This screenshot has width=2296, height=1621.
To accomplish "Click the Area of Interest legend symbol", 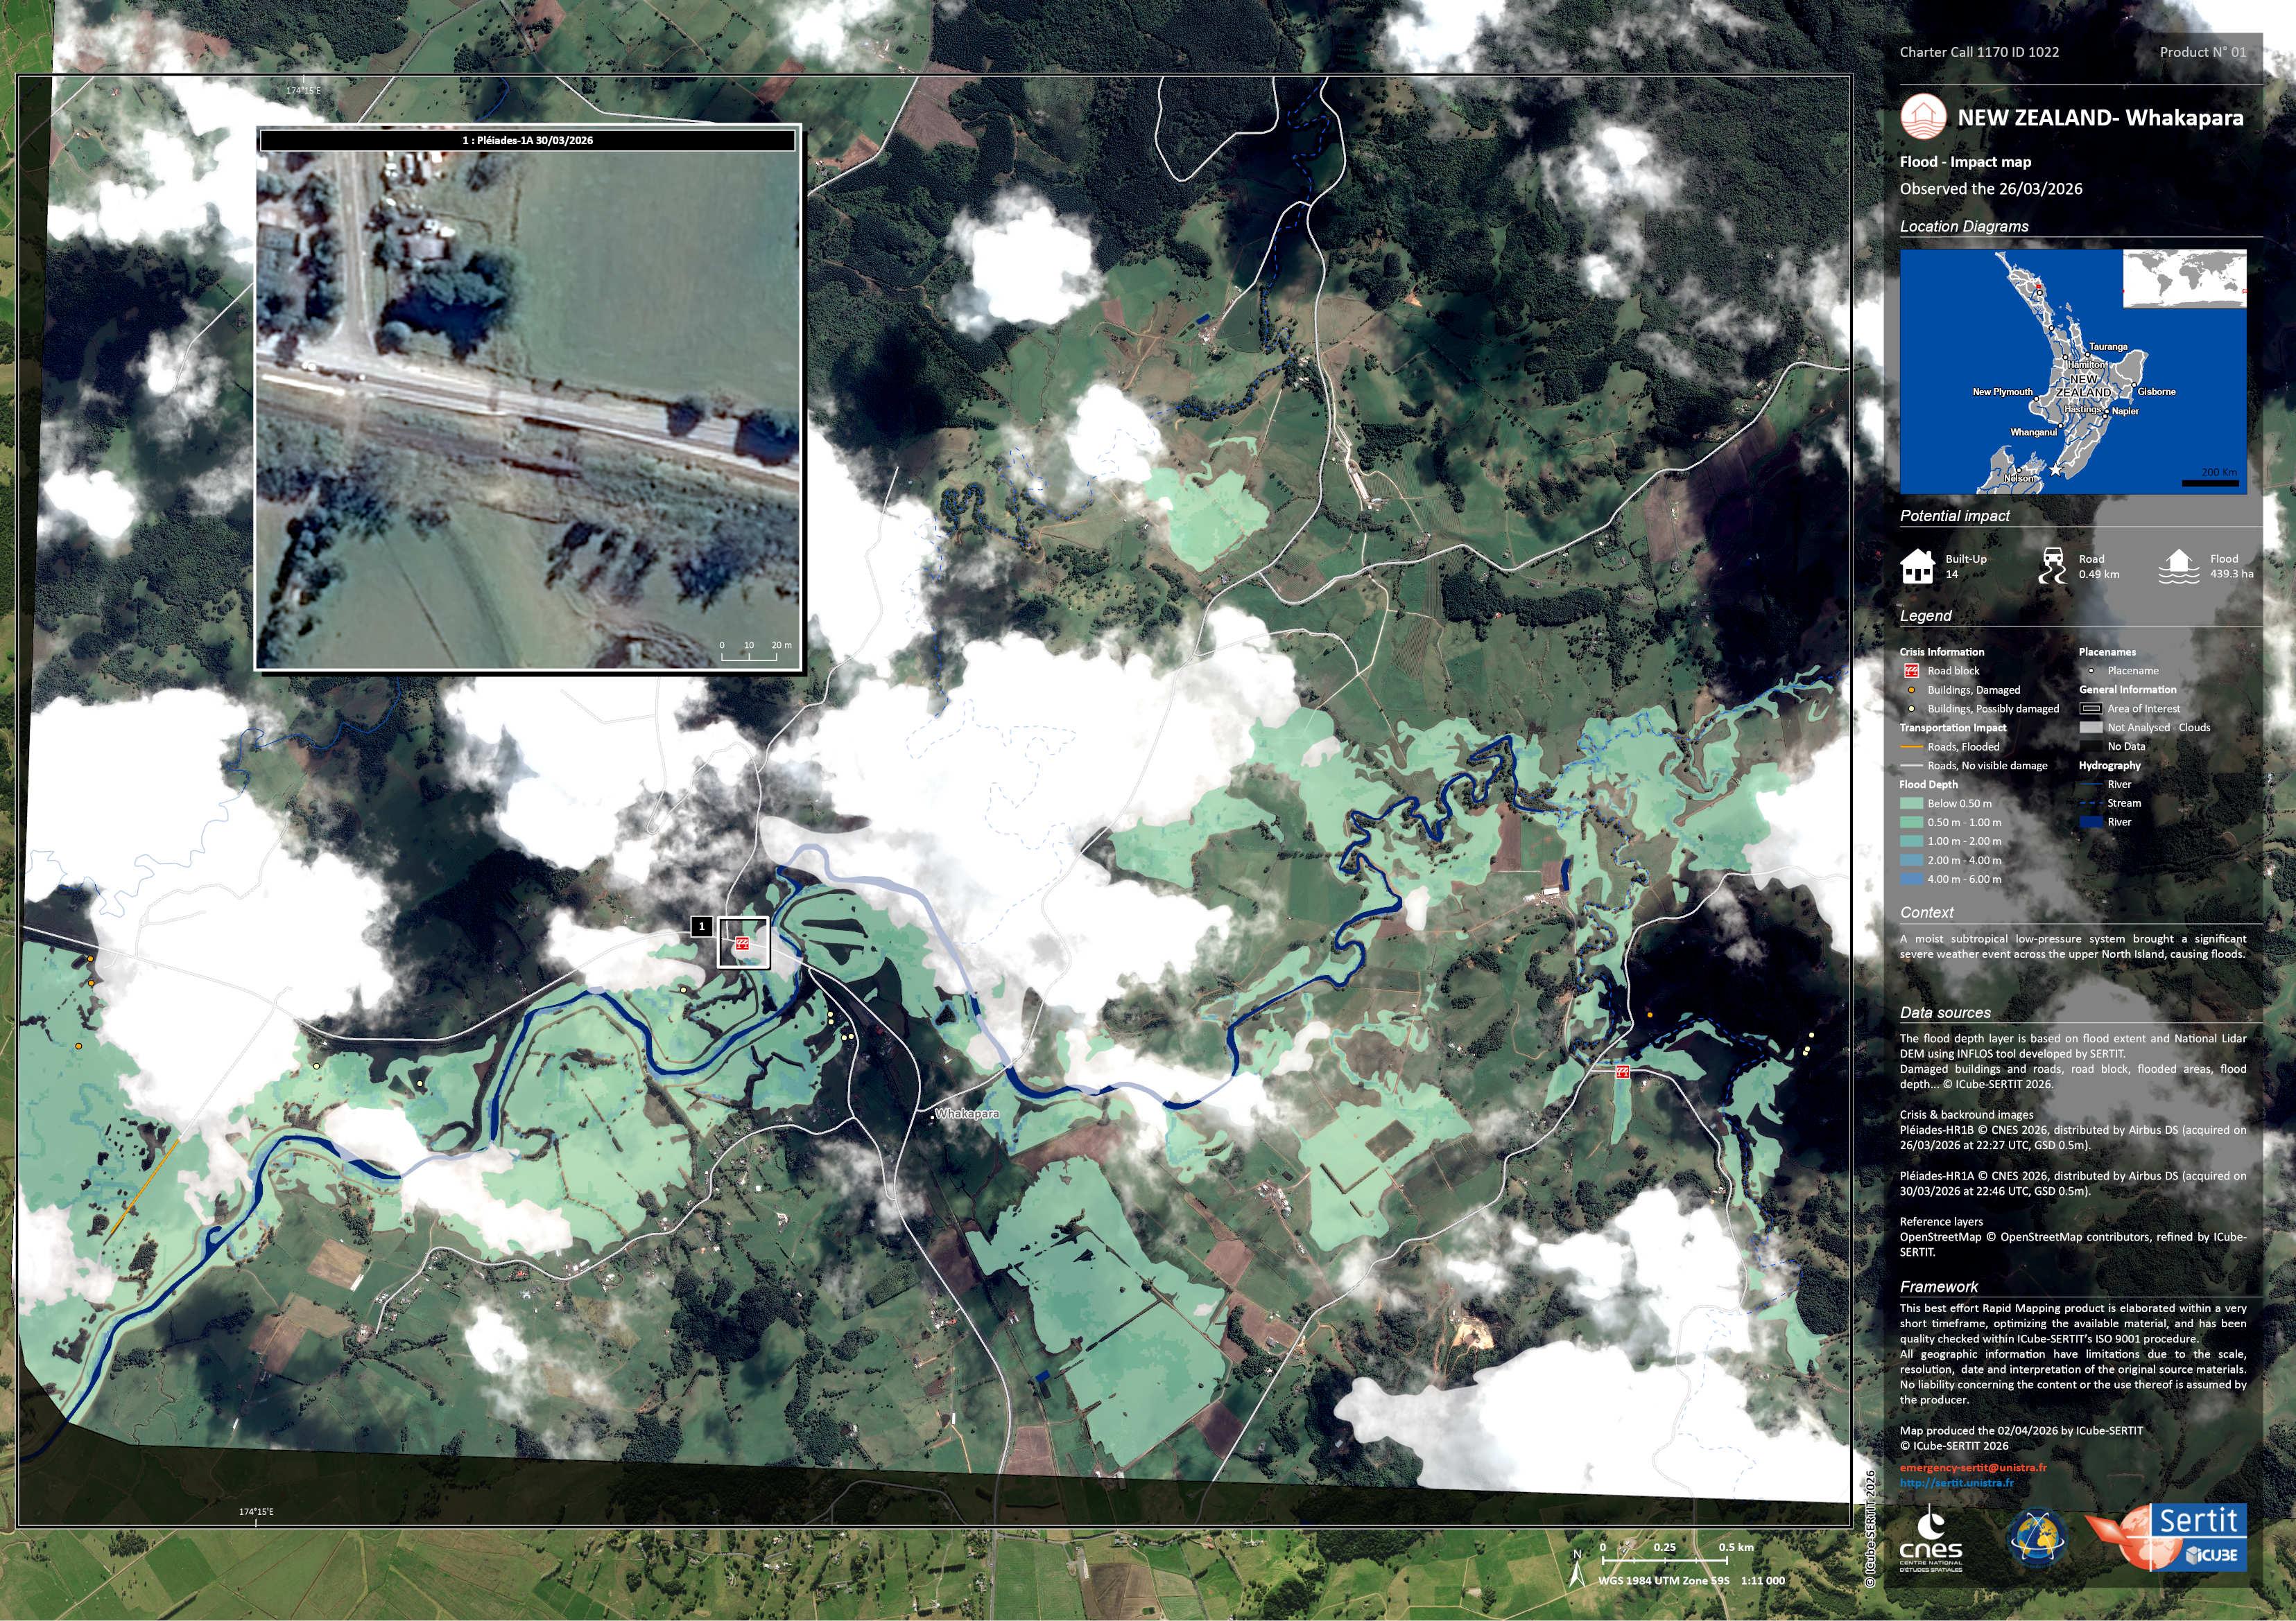I will click(2091, 708).
